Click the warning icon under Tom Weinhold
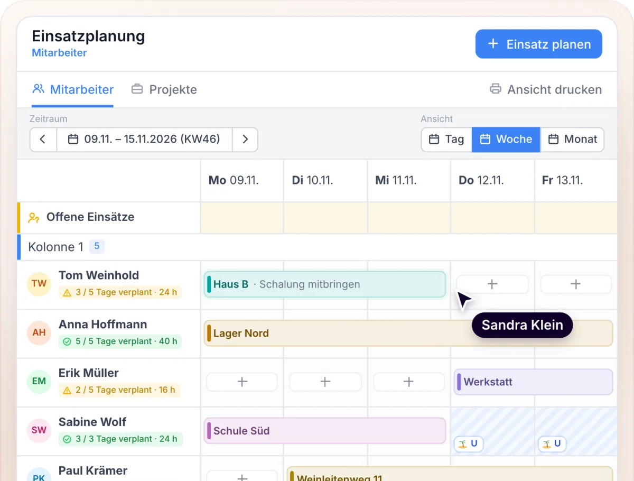 coord(67,292)
